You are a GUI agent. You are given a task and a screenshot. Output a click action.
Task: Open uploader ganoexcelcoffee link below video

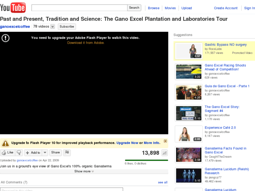(27, 160)
